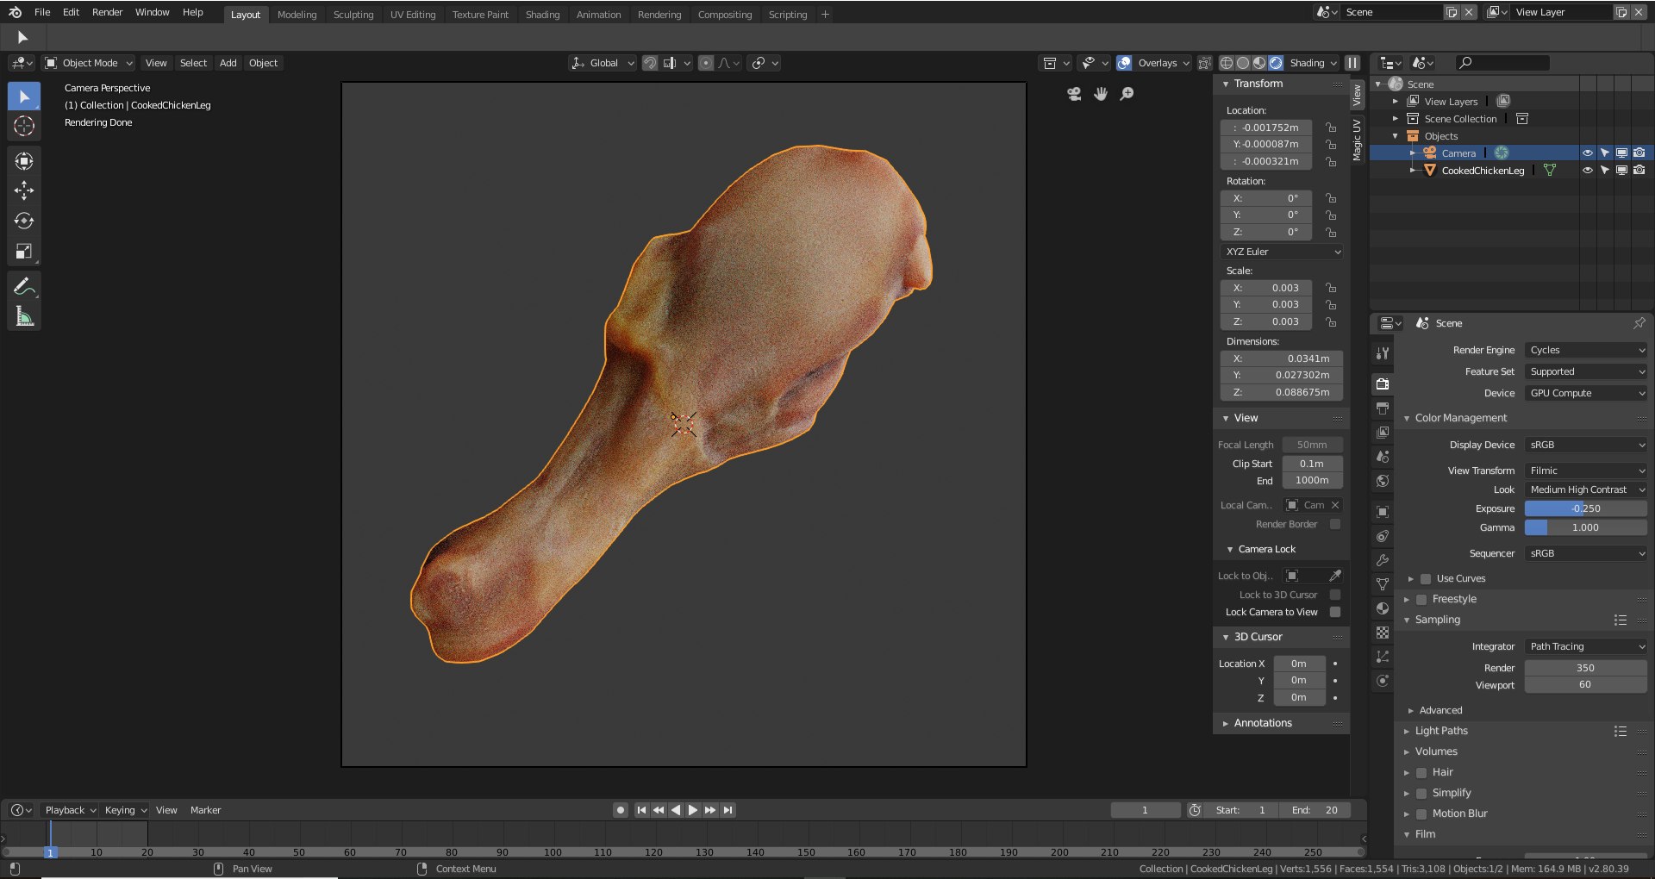Viewport: 1655px width, 879px height.
Task: Open the Global orientation dropdown
Action: tap(603, 63)
